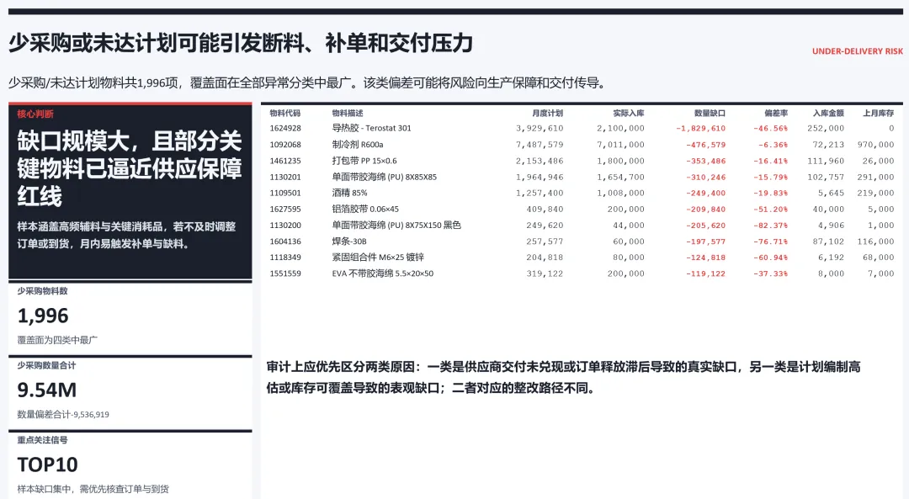Click description 导热胶 - Terostat 301
Viewport: 909px width, 499px height.
click(x=372, y=128)
